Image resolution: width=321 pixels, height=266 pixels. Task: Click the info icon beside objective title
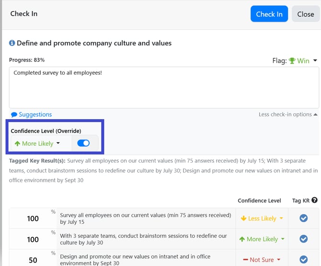click(x=12, y=44)
